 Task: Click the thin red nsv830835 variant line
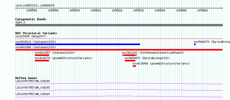click(x=119, y=39)
